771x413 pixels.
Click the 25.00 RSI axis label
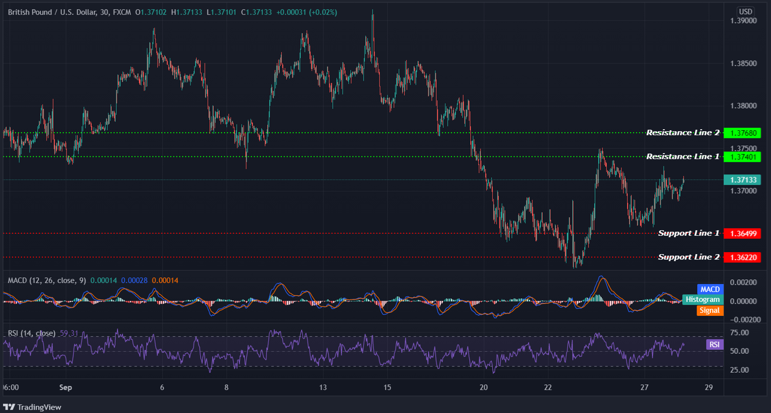(x=739, y=370)
